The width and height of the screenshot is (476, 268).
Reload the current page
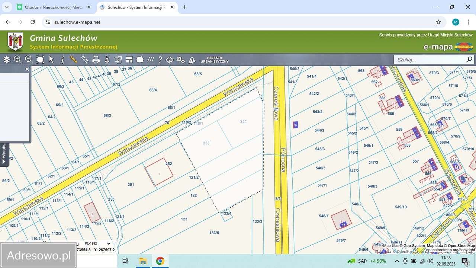pos(33,22)
